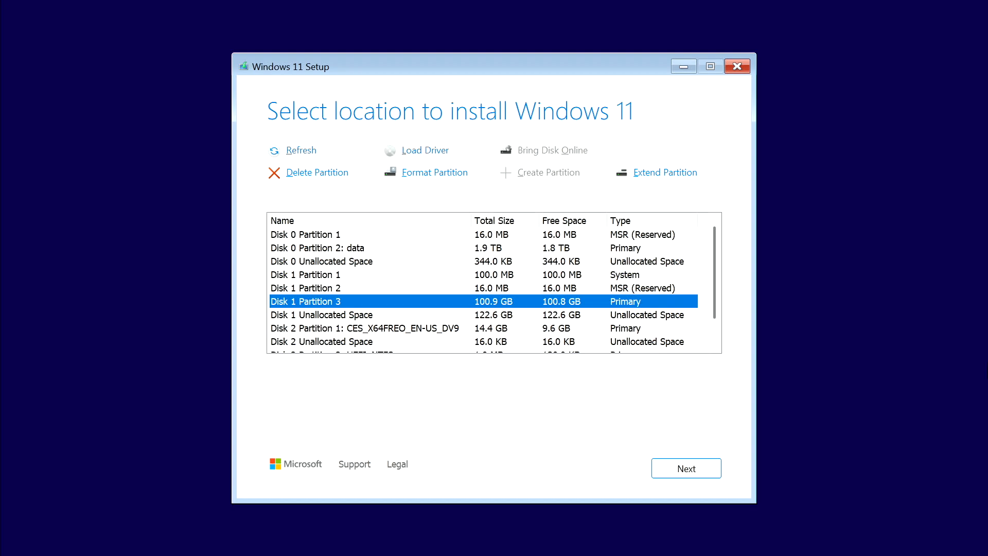
Task: Click the 9.6 GB free space cell
Action: tap(556, 328)
